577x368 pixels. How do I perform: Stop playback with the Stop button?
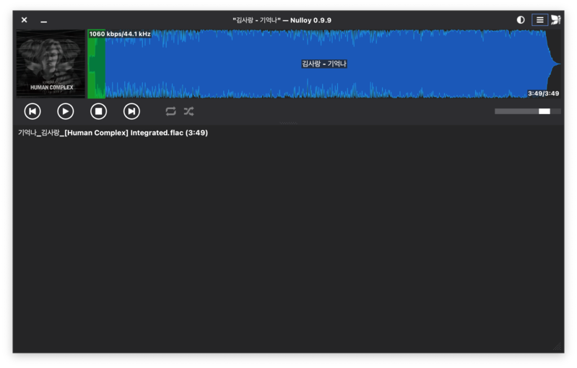(x=99, y=111)
